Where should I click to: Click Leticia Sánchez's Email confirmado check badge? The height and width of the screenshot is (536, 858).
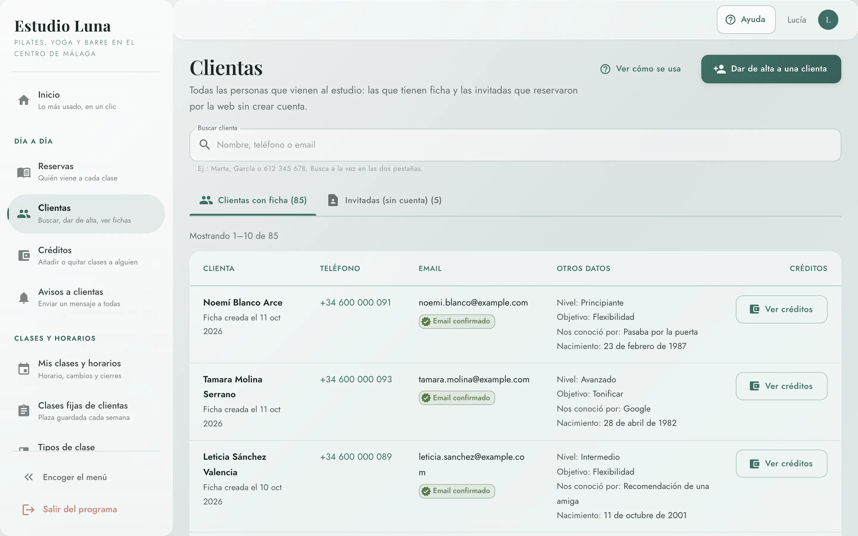point(426,491)
